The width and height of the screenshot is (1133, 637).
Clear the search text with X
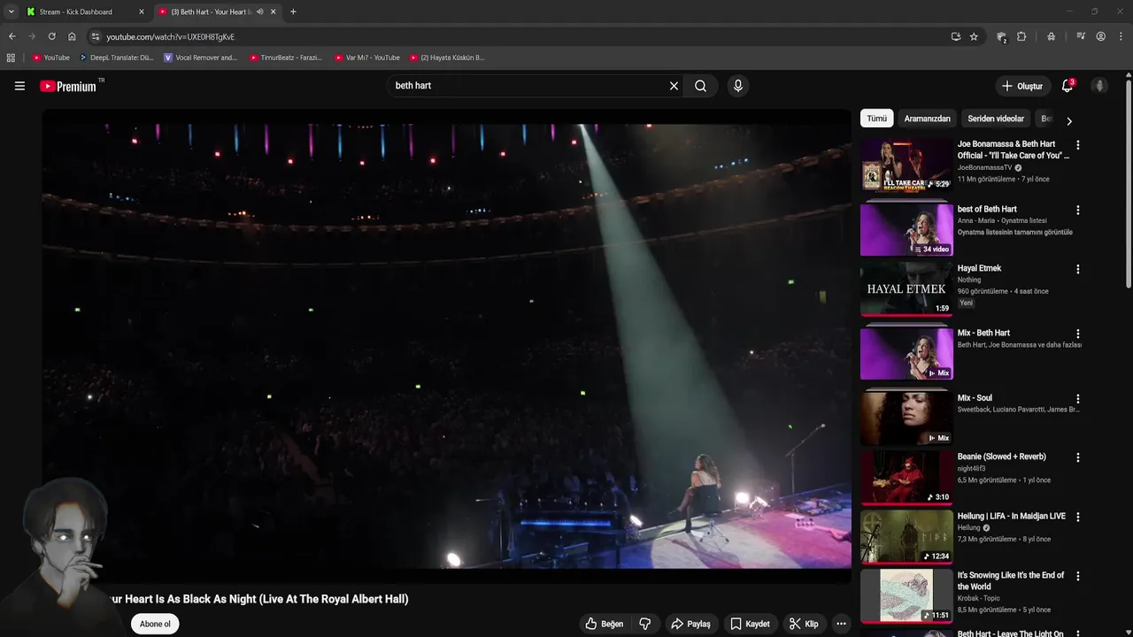point(674,86)
